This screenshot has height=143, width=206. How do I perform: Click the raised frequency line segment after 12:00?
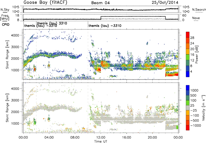coord(133,16)
